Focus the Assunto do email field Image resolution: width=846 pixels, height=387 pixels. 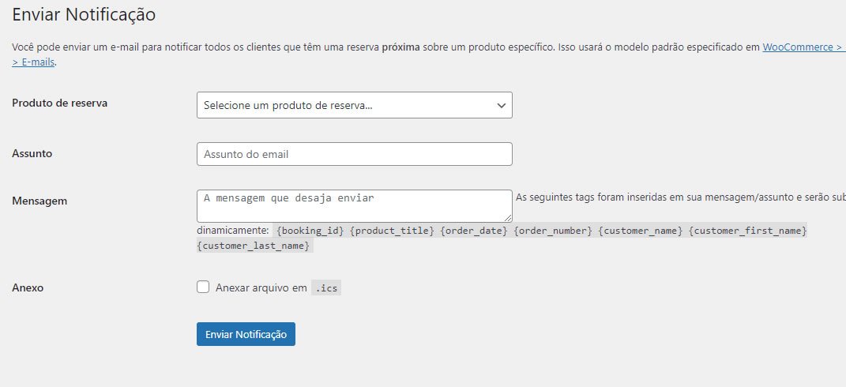[x=355, y=154]
